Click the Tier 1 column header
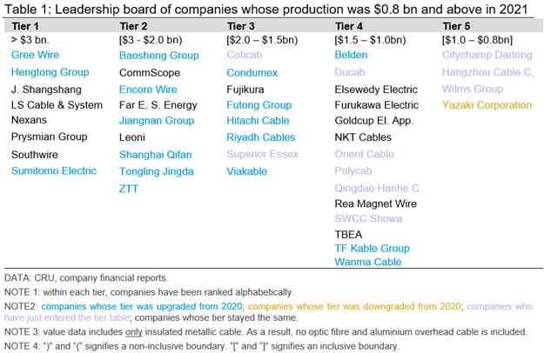The height and width of the screenshot is (353, 544). [26, 25]
